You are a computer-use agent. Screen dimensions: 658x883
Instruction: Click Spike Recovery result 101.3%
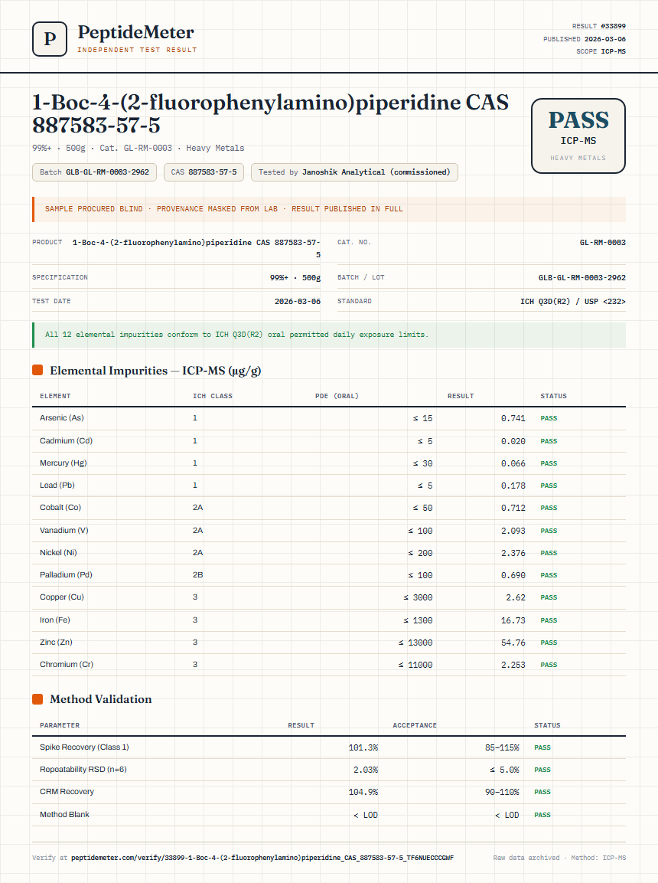tap(363, 747)
